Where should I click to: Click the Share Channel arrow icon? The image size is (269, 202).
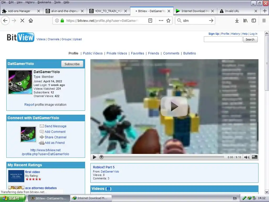click(42, 137)
